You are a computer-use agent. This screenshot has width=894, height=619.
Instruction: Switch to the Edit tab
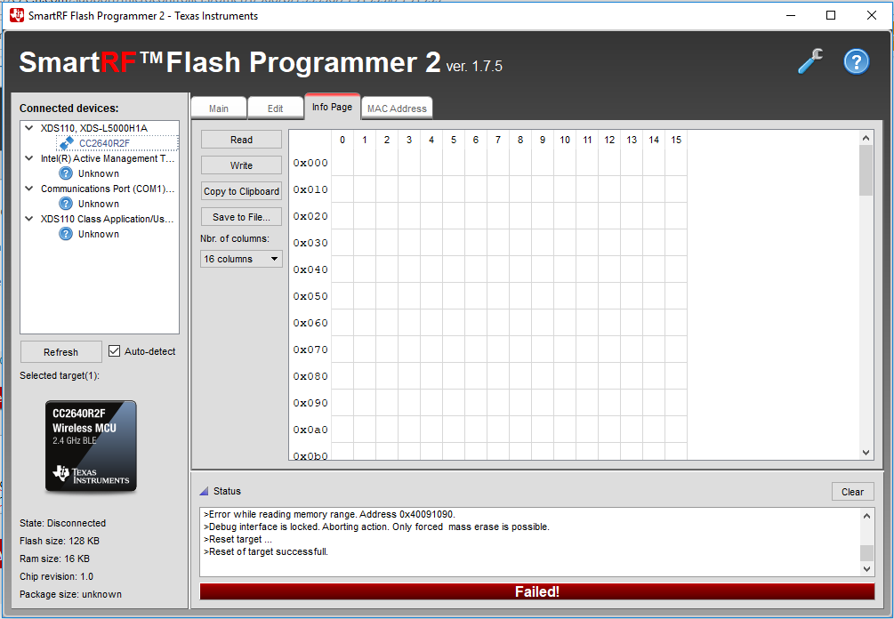click(276, 109)
